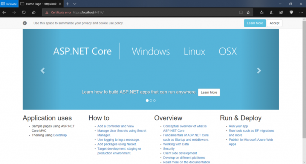Expand tab preview chevron
306x164 pixels.
click(x=75, y=4)
